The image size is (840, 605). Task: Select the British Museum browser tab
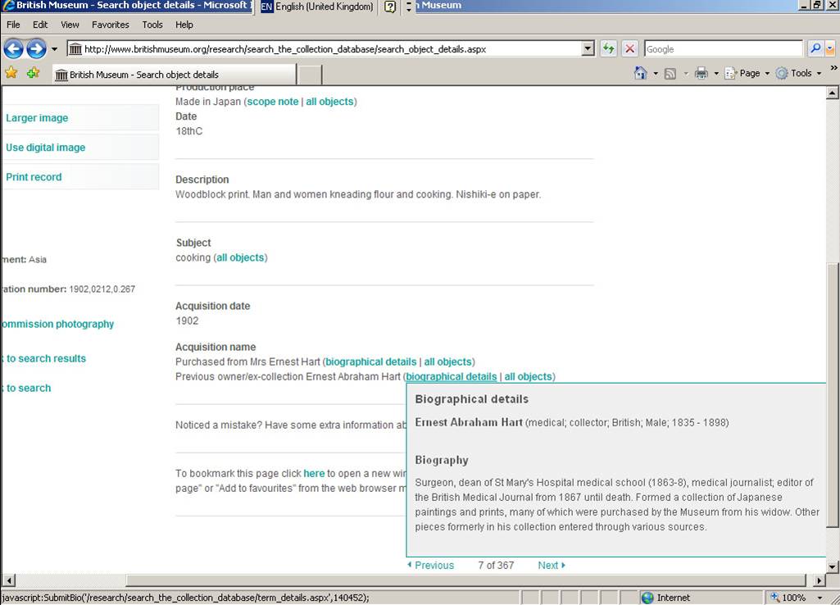[172, 75]
